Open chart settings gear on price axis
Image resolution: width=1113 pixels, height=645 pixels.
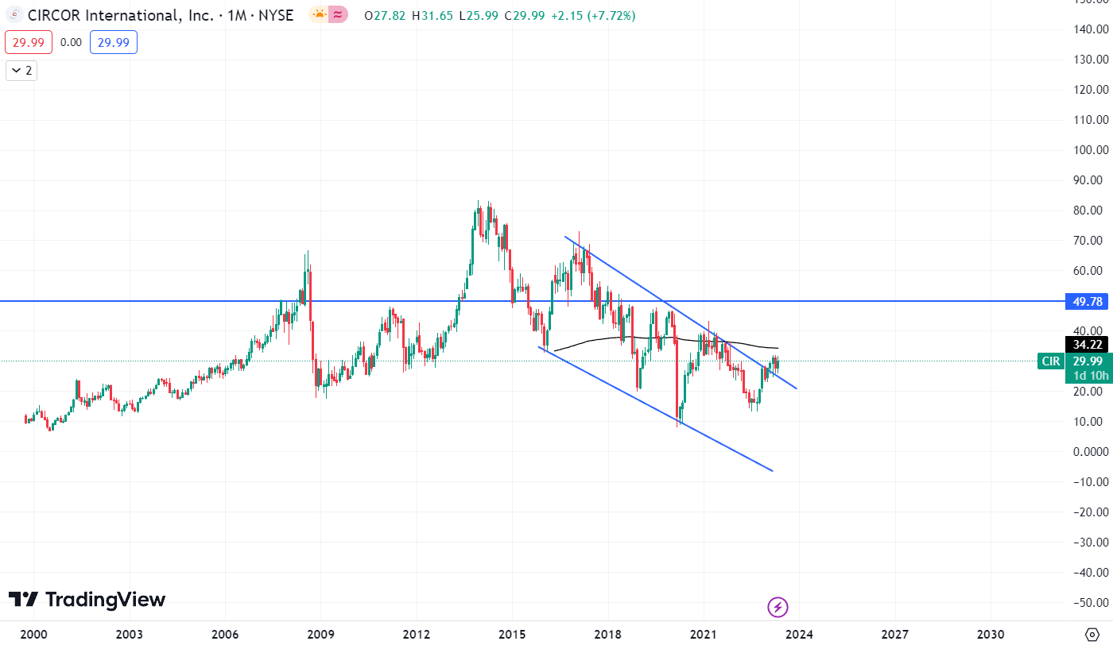point(1091,634)
